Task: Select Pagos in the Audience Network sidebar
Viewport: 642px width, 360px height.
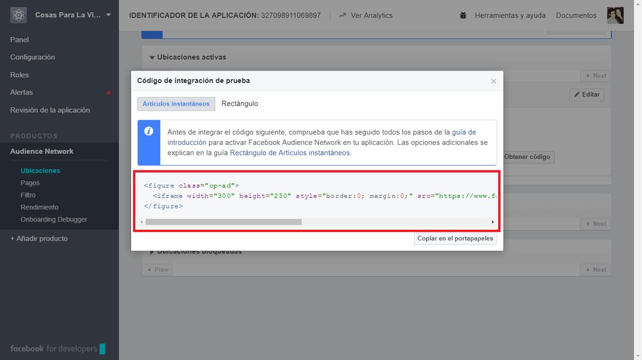Action: pos(31,182)
